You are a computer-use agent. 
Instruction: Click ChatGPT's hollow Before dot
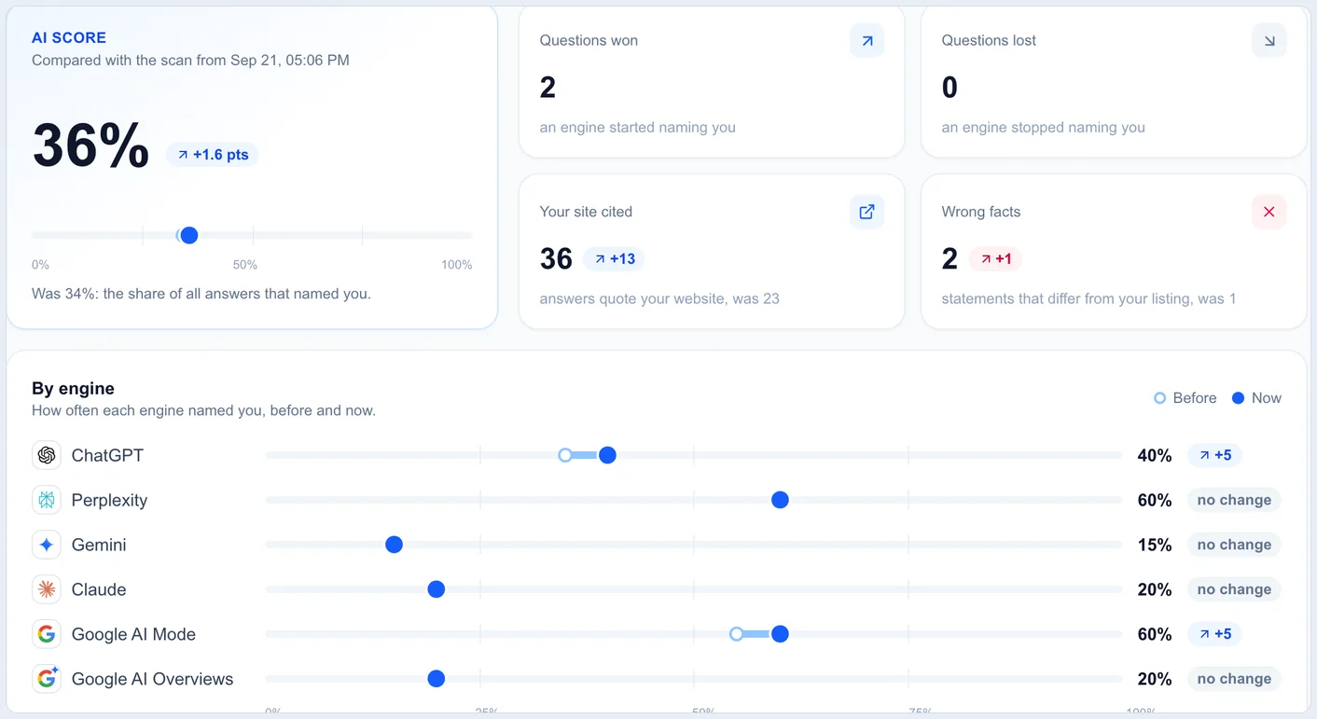(564, 455)
